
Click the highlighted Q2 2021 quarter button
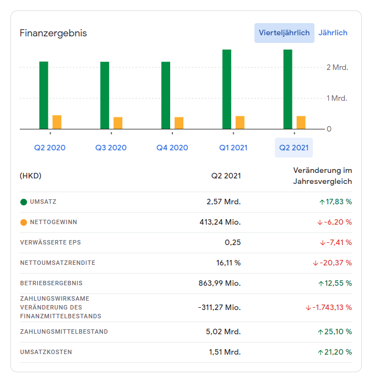pos(294,148)
